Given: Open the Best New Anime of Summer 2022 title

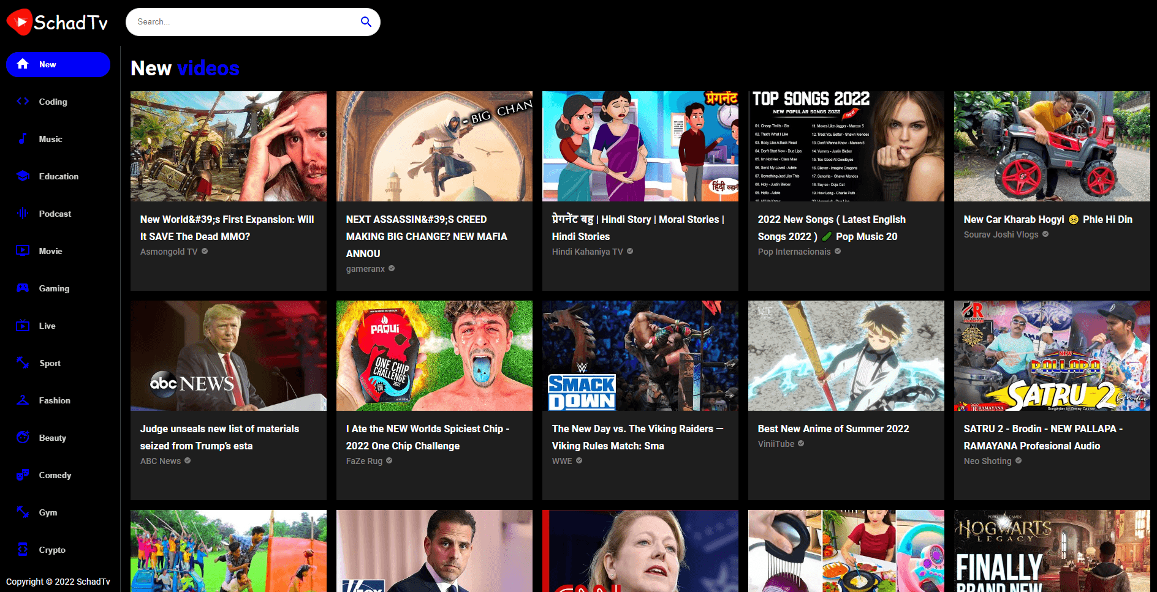Looking at the screenshot, I should click(x=833, y=429).
